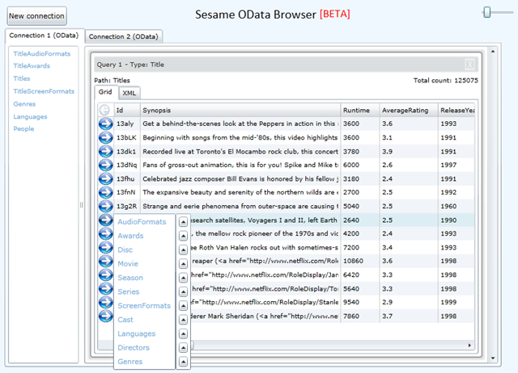Viewport: 518px width, 373px height.
Task: Click navigate arrow for runtime 2640 row
Action: pyautogui.click(x=106, y=220)
